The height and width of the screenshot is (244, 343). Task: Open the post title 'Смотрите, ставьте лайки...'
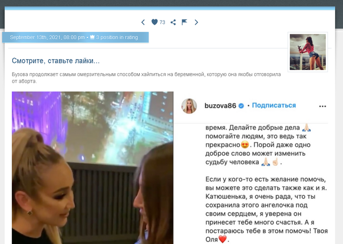tap(55, 61)
